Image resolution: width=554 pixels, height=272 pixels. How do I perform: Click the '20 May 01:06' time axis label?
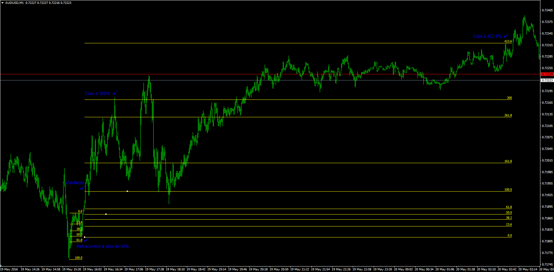pos(445,269)
